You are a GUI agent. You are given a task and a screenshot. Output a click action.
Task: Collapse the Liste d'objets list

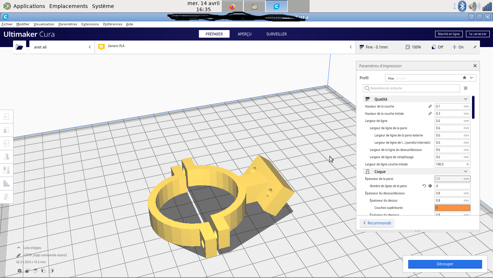[19, 248]
